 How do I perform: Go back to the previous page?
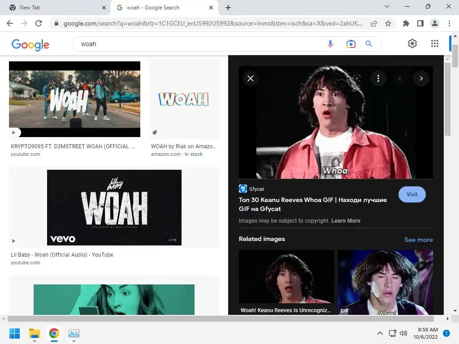tap(10, 23)
